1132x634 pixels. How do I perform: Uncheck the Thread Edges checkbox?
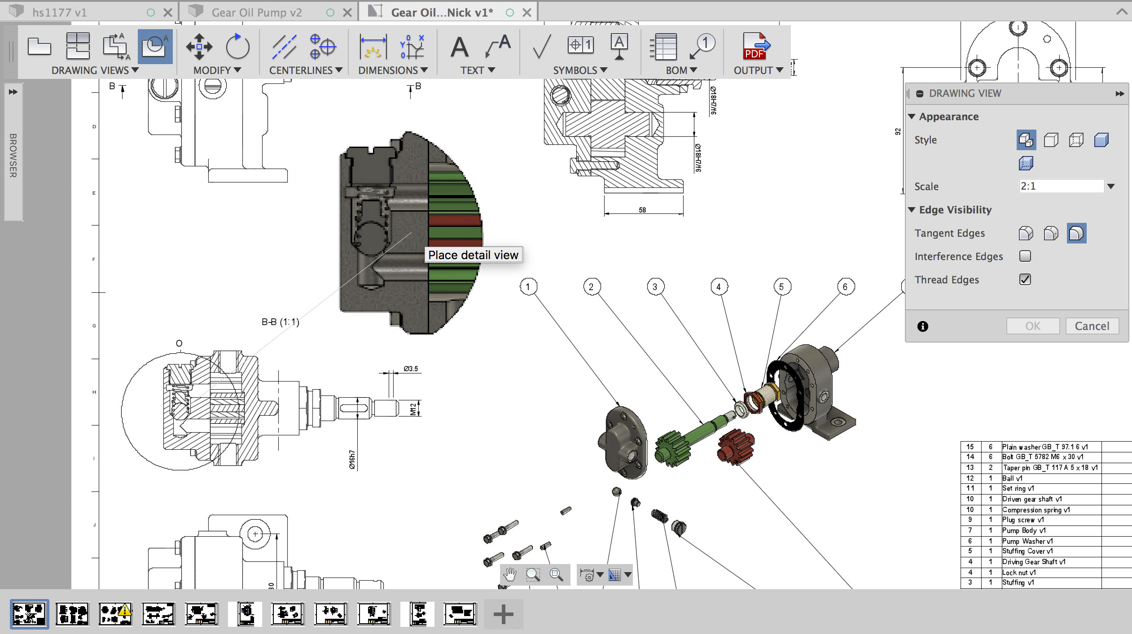click(x=1025, y=280)
